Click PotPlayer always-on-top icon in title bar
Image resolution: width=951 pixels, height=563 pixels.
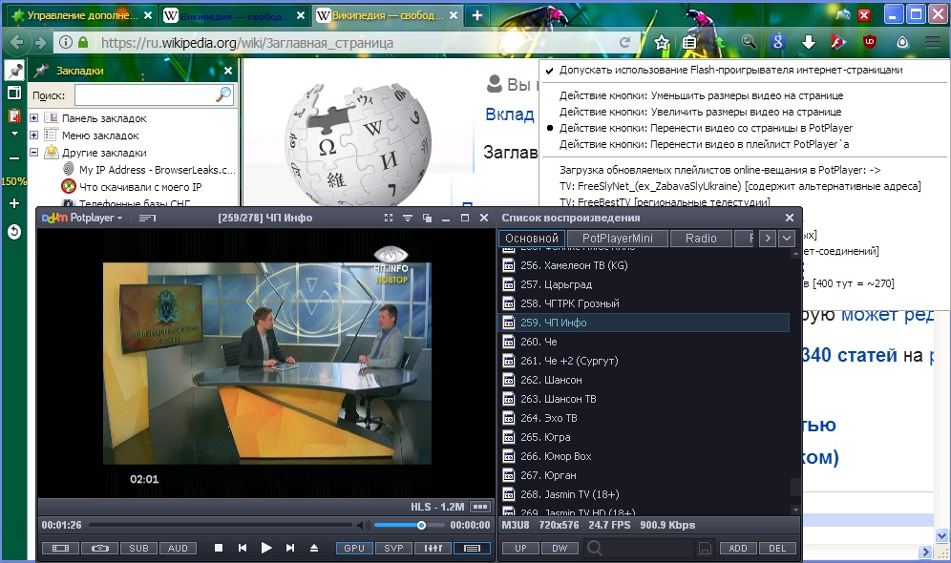click(427, 219)
